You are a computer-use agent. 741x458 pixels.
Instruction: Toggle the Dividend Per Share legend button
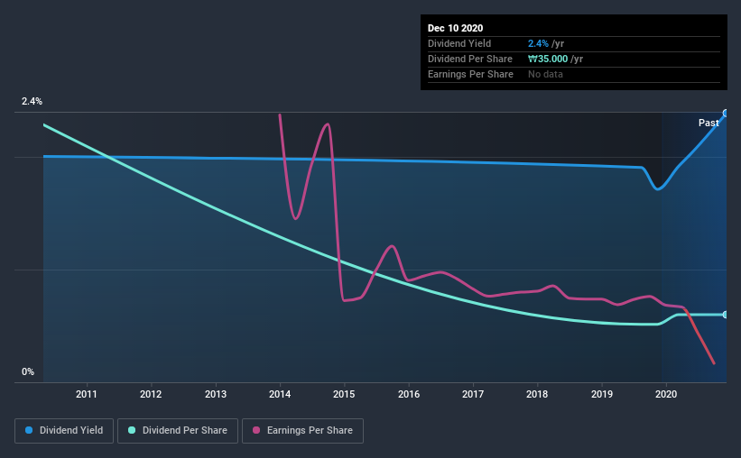coord(178,431)
